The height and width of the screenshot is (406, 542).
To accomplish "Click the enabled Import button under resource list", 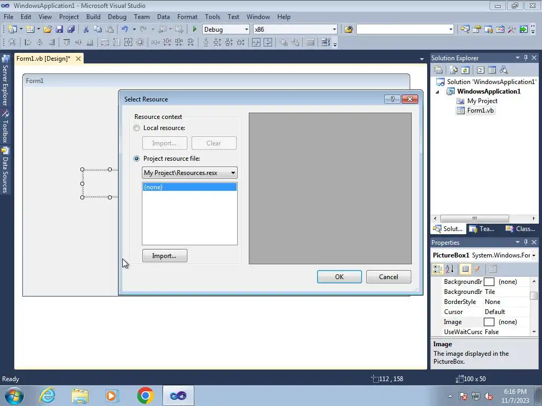I will click(165, 256).
